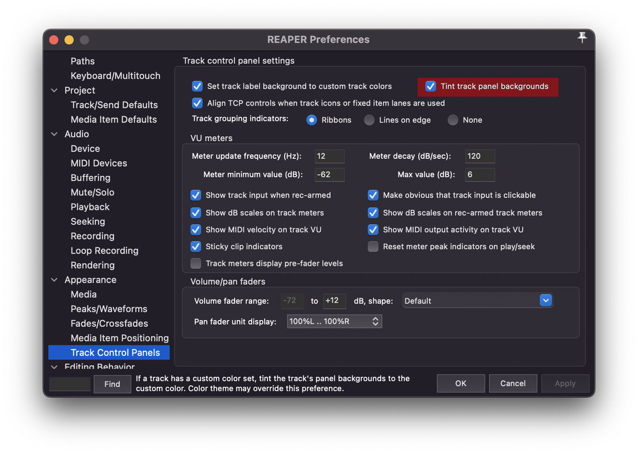Click the Meter update frequency field
The width and height of the screenshot is (638, 454).
(330, 156)
